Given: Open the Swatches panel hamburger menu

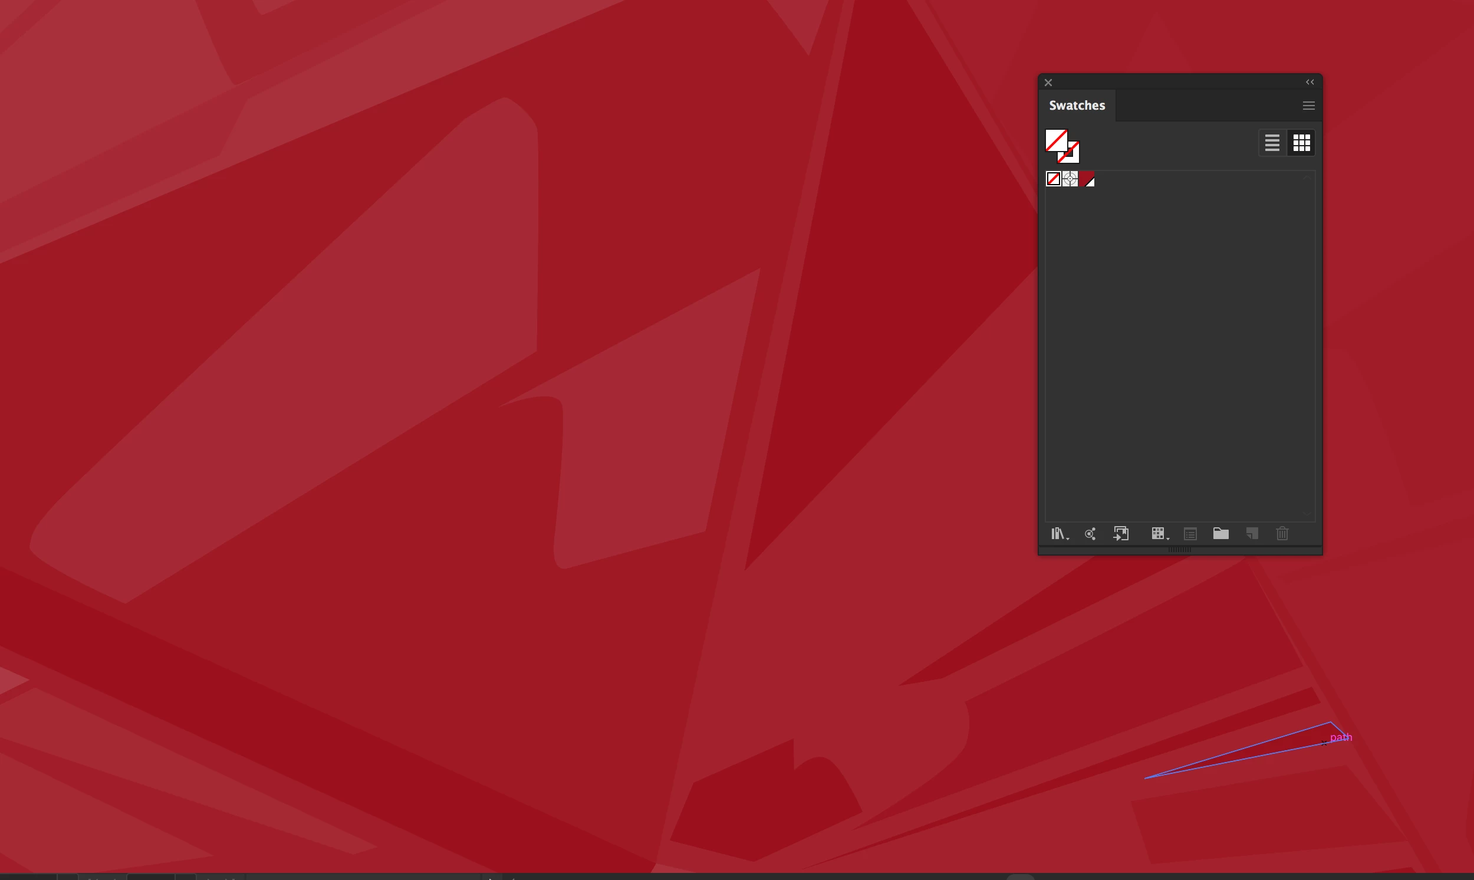Looking at the screenshot, I should pos(1309,106).
